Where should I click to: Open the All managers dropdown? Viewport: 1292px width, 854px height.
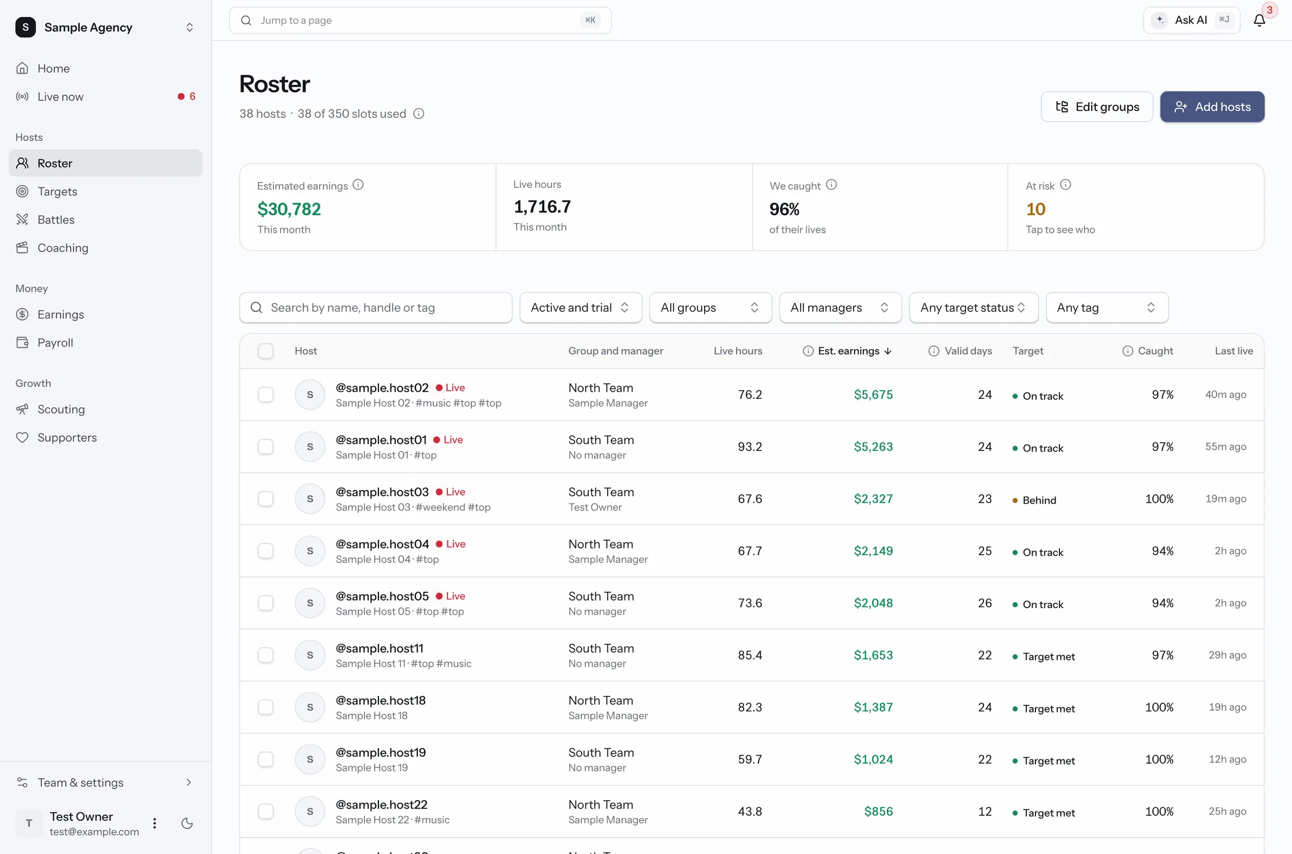[840, 308]
